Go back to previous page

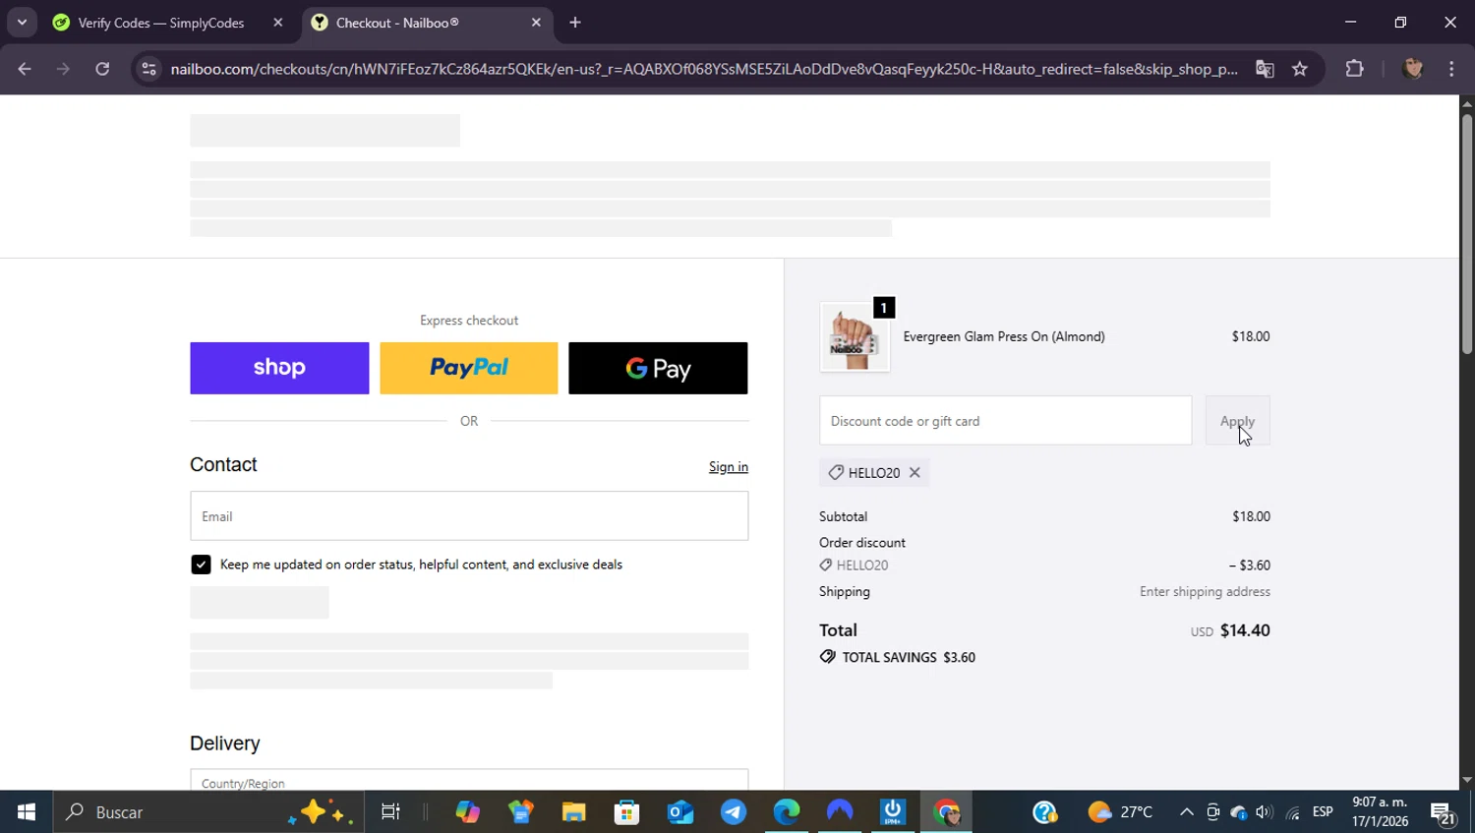pyautogui.click(x=25, y=69)
